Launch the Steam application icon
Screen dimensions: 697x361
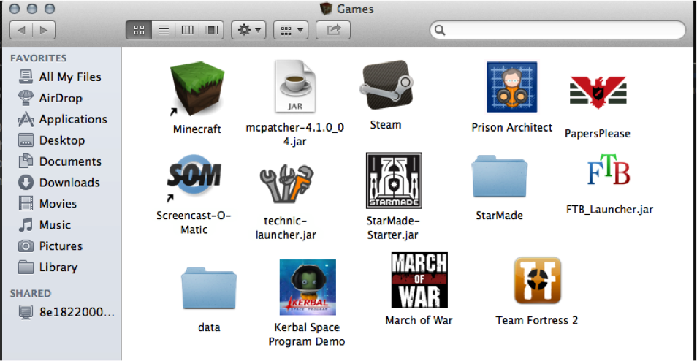(385, 85)
